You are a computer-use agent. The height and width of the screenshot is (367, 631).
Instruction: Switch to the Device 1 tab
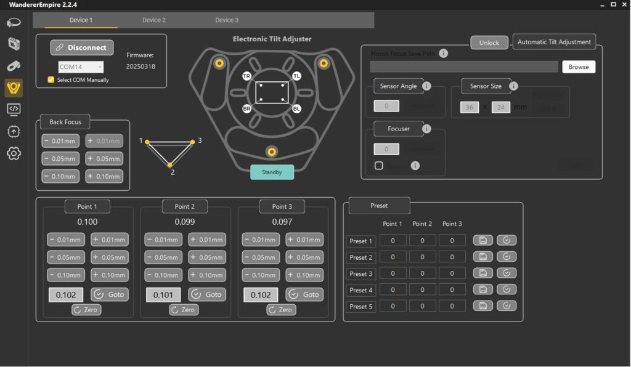(81, 20)
